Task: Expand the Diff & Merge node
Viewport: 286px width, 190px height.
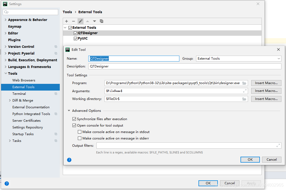Action: [10, 101]
